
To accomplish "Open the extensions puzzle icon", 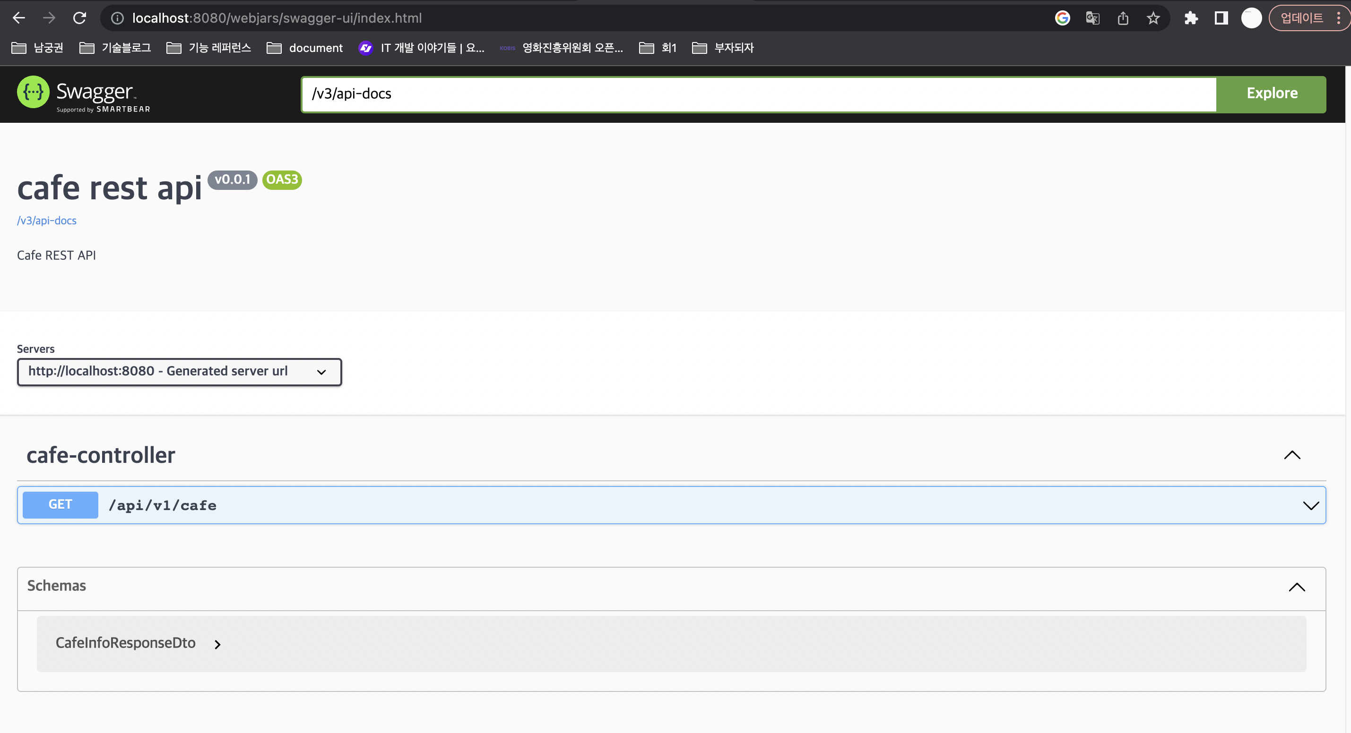I will click(x=1191, y=18).
